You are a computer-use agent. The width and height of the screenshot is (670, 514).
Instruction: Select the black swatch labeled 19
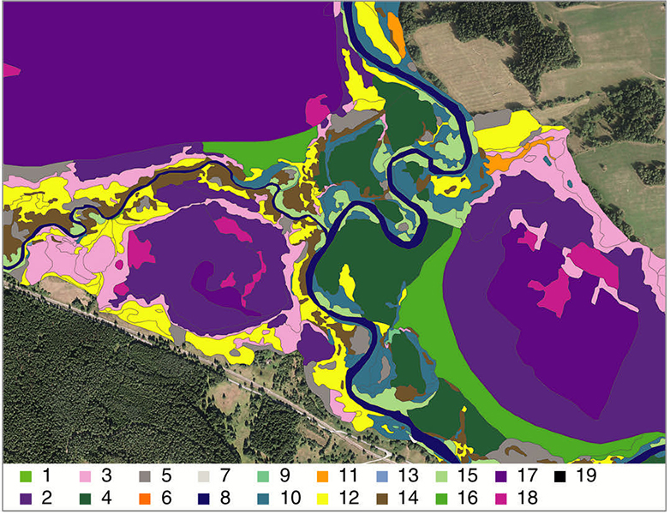click(x=560, y=475)
